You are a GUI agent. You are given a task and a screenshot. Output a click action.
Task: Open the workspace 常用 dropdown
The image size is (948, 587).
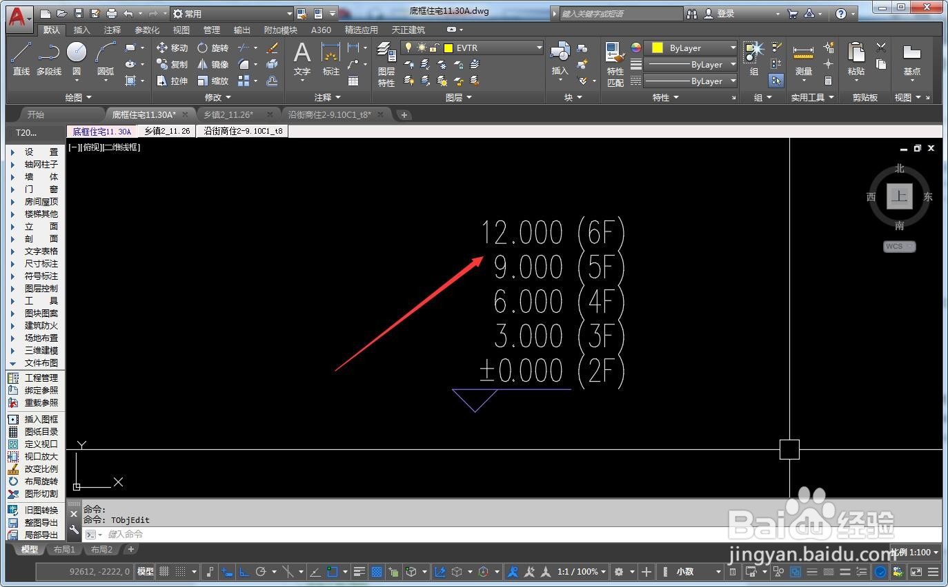231,13
